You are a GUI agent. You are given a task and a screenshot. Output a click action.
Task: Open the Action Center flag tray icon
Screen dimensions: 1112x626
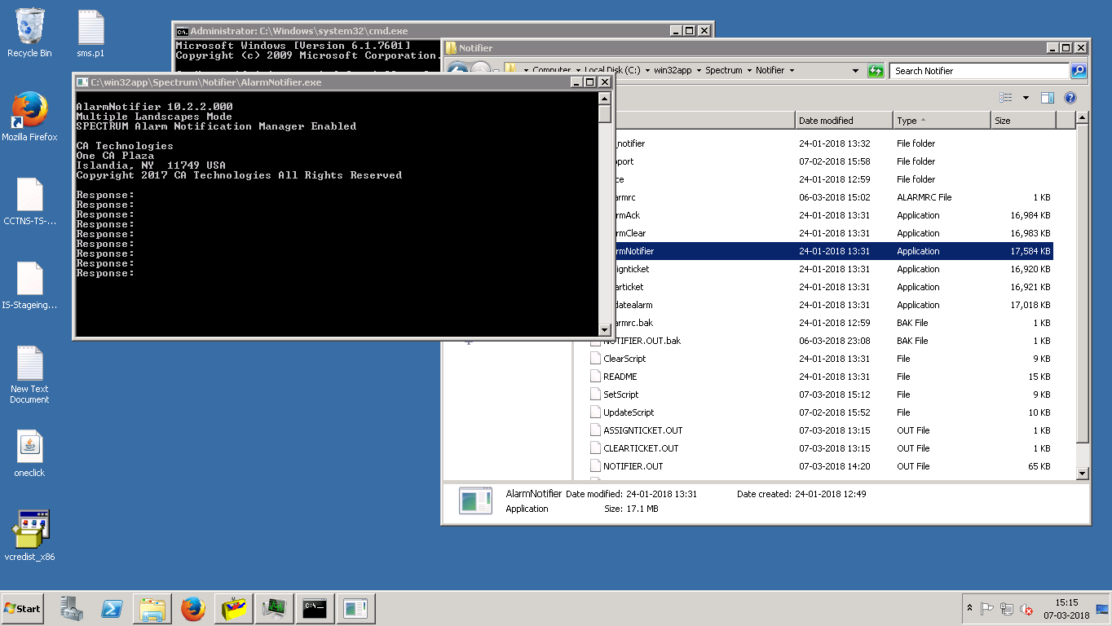coord(987,608)
